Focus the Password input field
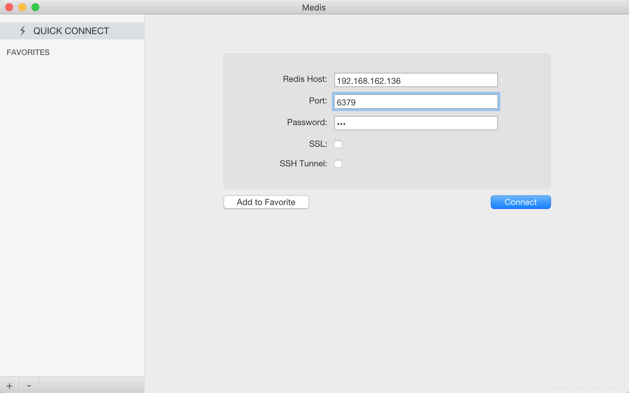The height and width of the screenshot is (393, 629). [x=416, y=123]
